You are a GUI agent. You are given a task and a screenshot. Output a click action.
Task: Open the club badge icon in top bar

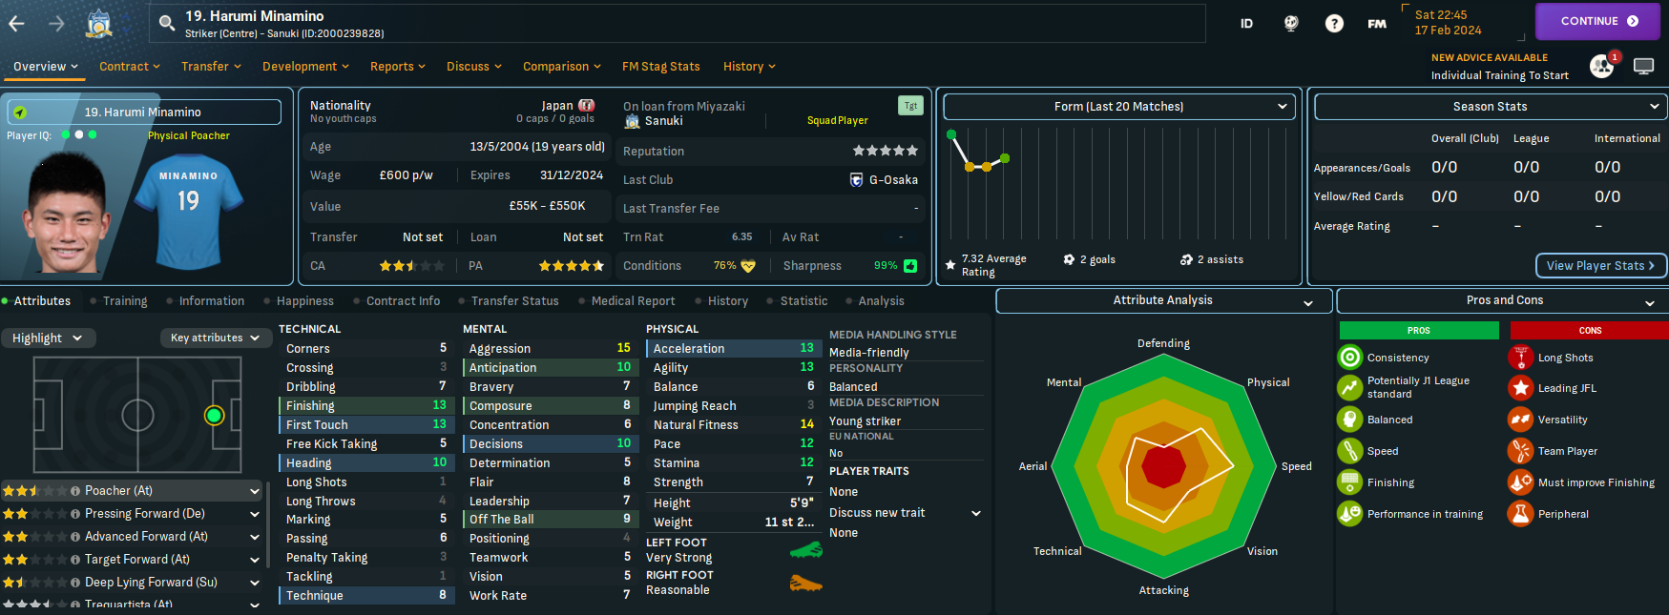99,24
